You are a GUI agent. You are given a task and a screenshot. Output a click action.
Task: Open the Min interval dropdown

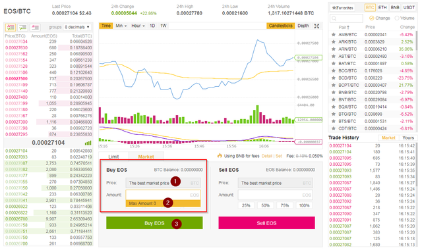[x=121, y=26]
